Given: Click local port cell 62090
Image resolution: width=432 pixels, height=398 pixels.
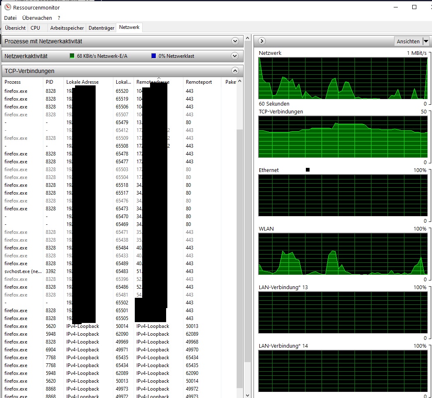Looking at the screenshot, I should pyautogui.click(x=122, y=334).
